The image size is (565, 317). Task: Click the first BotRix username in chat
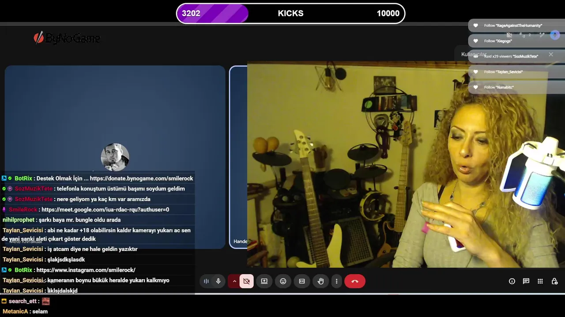23,178
